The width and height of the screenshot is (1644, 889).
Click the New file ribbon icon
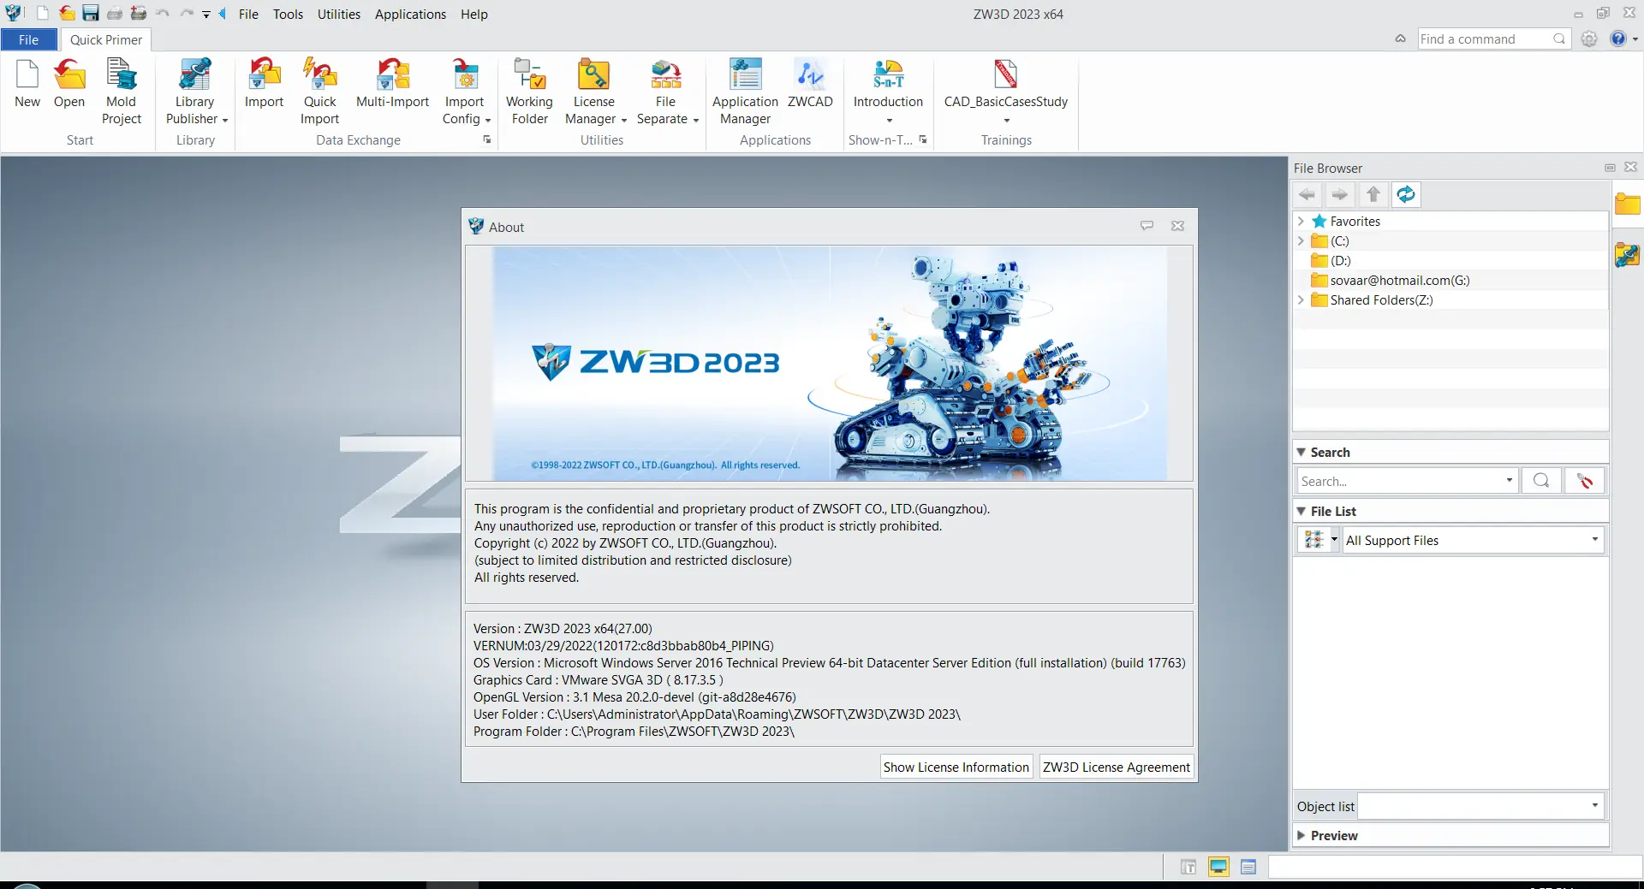pos(27,83)
